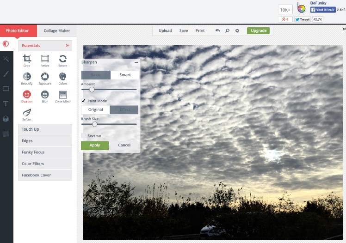Open the Color Mixer tool

tap(63, 97)
